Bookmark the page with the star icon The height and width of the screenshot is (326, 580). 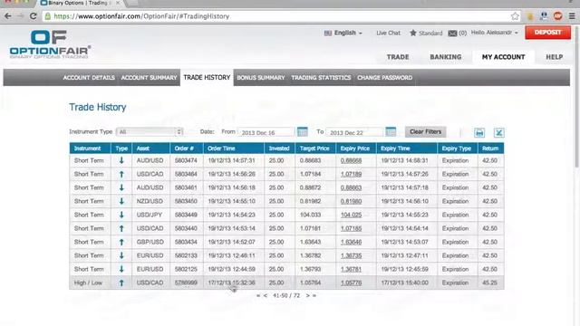(515, 16)
